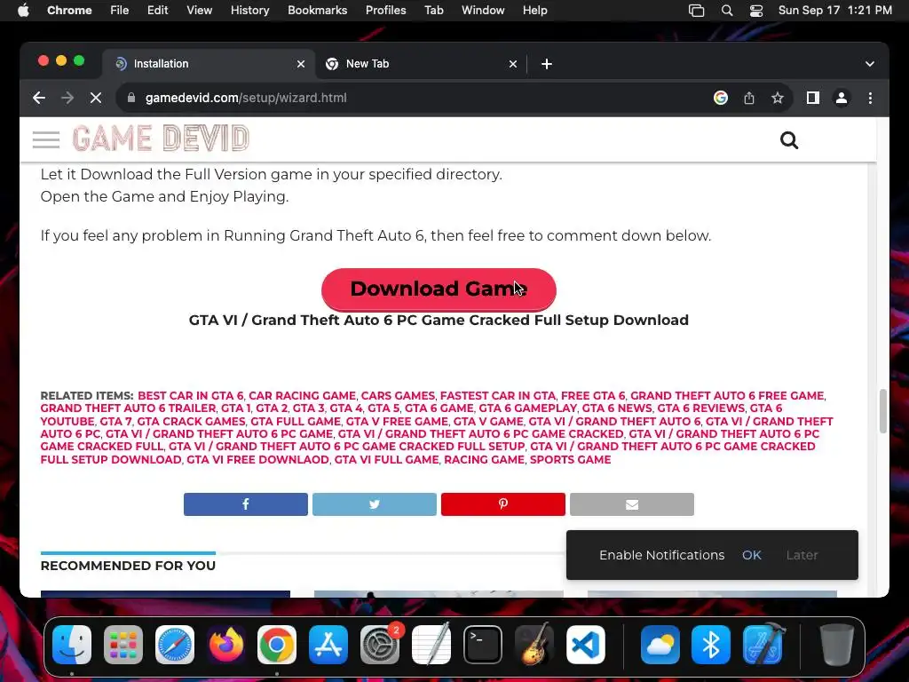Image resolution: width=909 pixels, height=682 pixels.
Task: Share on Twitter button
Action: (375, 504)
